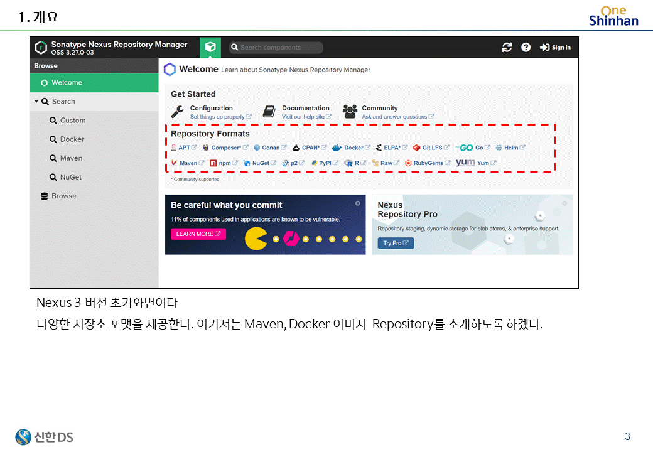Click the Documentation book icon
The image size is (653, 452).
(269, 112)
